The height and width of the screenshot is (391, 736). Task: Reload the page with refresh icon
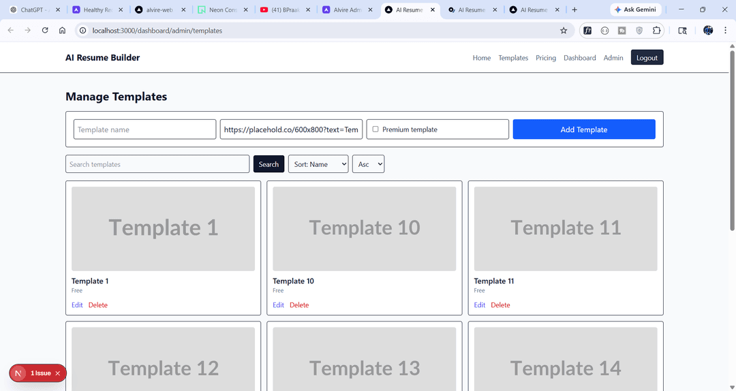click(45, 31)
